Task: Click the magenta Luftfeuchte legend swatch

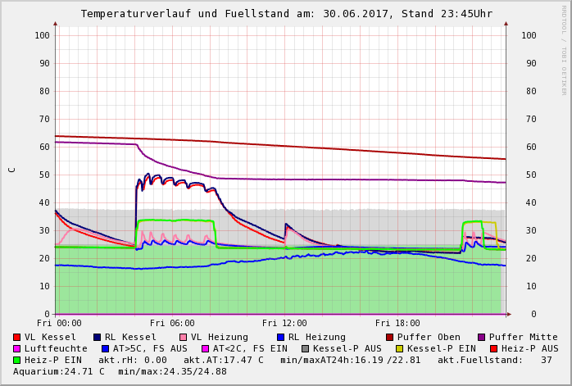Action: coord(17,348)
